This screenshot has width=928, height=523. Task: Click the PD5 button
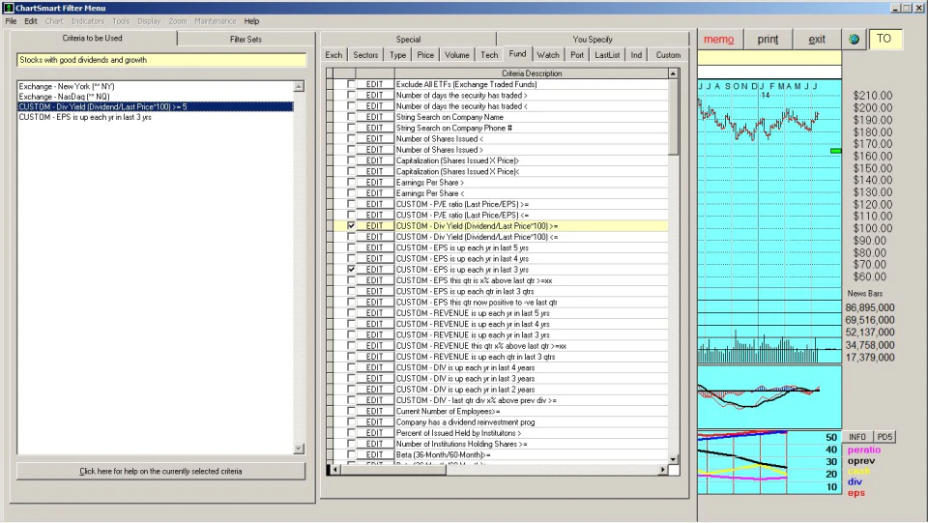(884, 437)
